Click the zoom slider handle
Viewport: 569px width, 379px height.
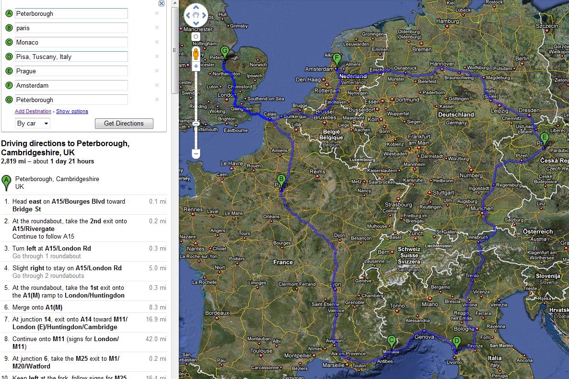[x=196, y=124]
